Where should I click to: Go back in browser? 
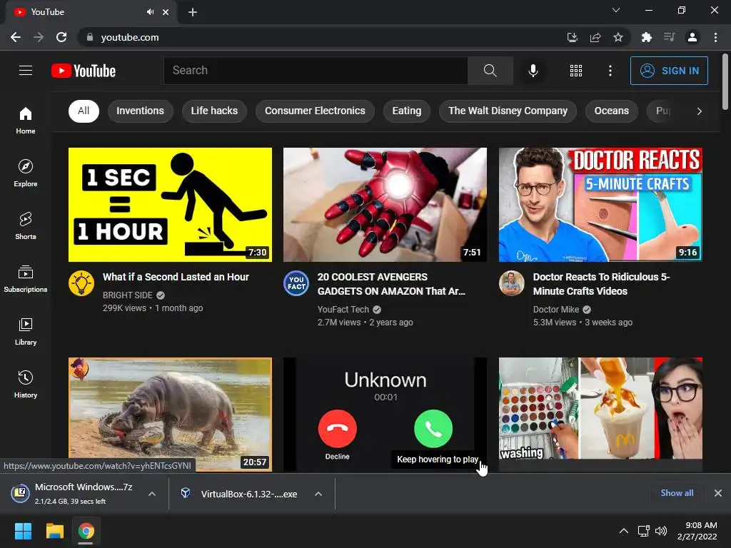(16, 37)
